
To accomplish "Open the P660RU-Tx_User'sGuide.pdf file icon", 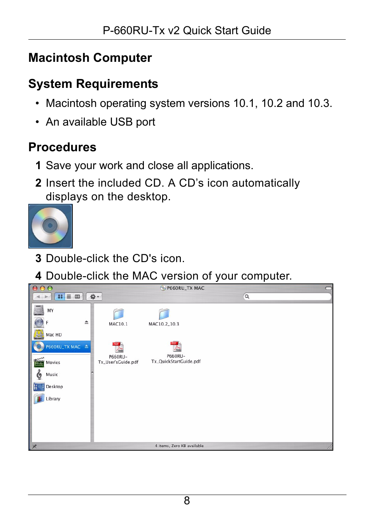I will click(x=118, y=347).
